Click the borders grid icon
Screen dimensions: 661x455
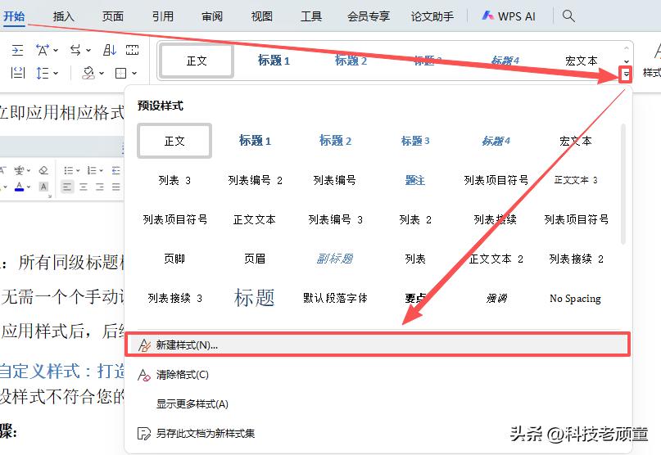[121, 74]
